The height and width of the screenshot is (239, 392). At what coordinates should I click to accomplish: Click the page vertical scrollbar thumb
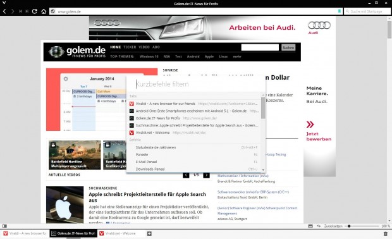pyautogui.click(x=389, y=30)
